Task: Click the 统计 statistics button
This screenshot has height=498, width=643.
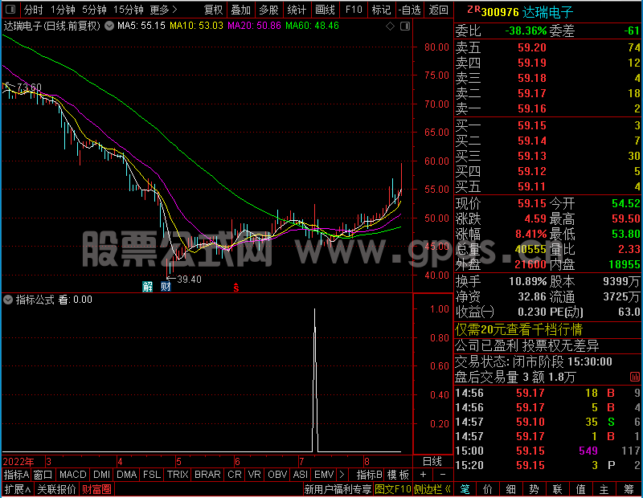Action: tap(297, 10)
